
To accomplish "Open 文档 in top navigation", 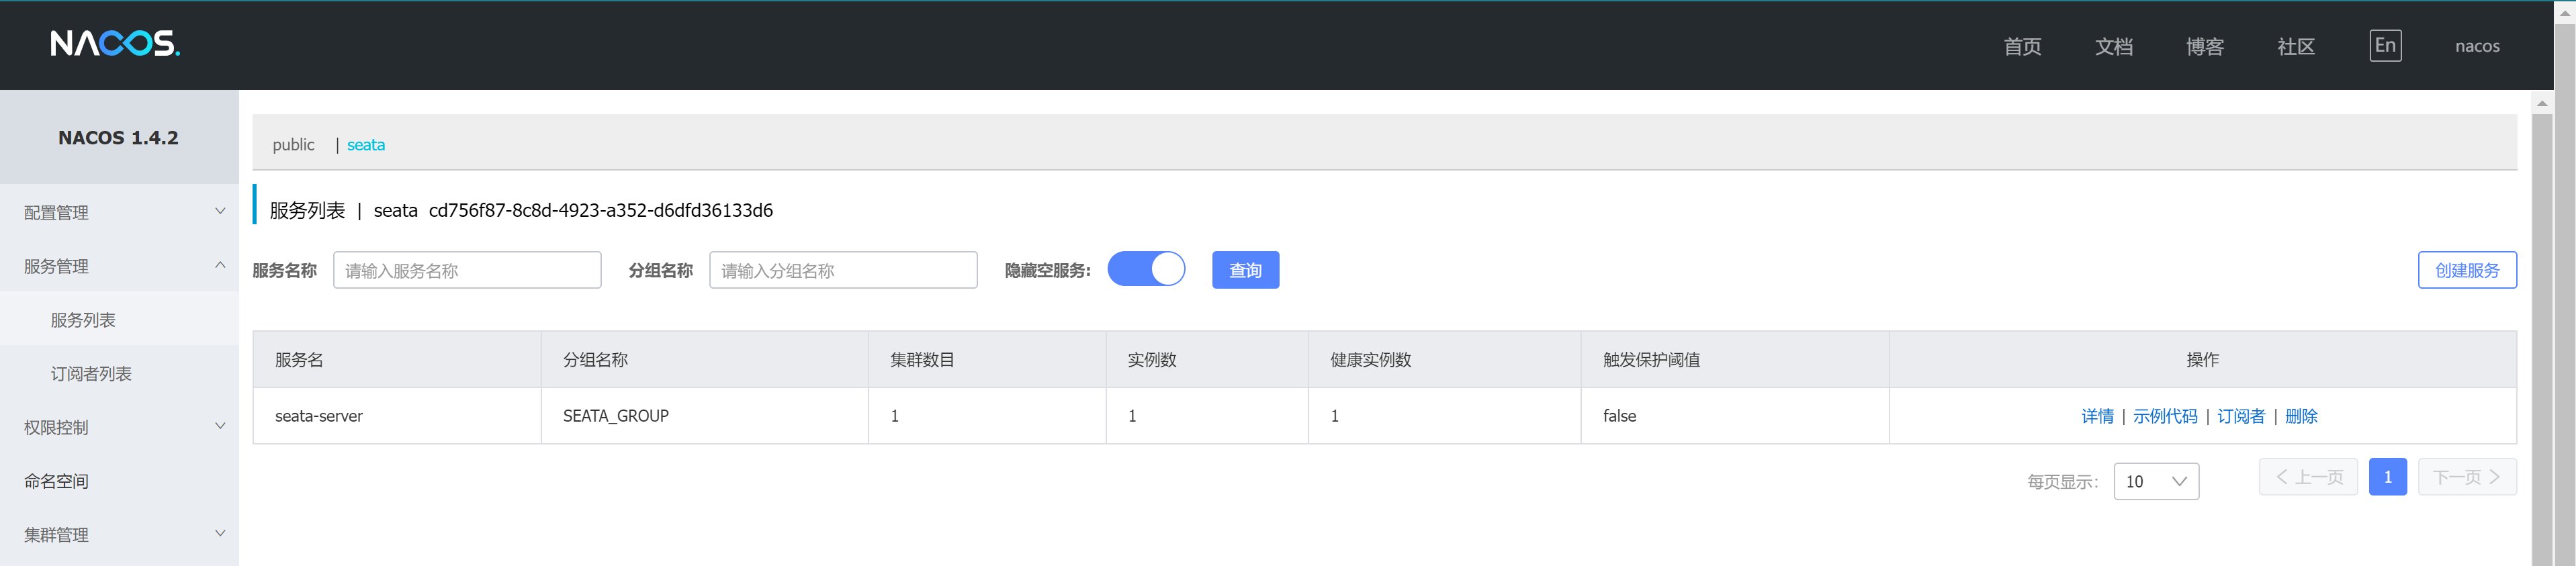I will tap(2114, 46).
